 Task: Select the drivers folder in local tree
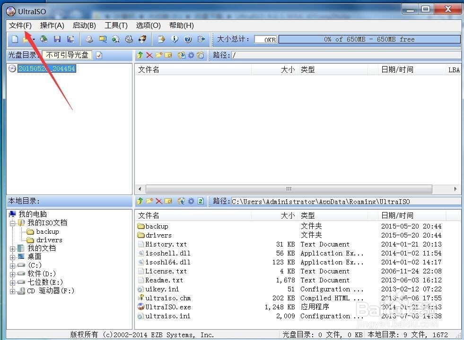pyautogui.click(x=49, y=240)
